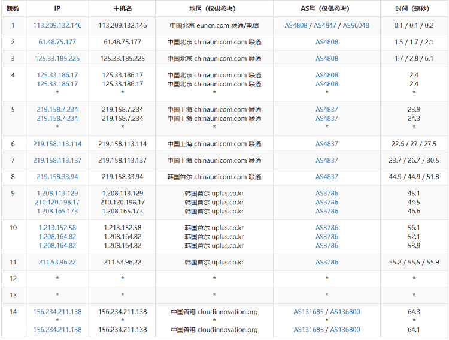Select time value 45.1 in hop 9
The width and height of the screenshot is (449, 340).
coord(414,193)
